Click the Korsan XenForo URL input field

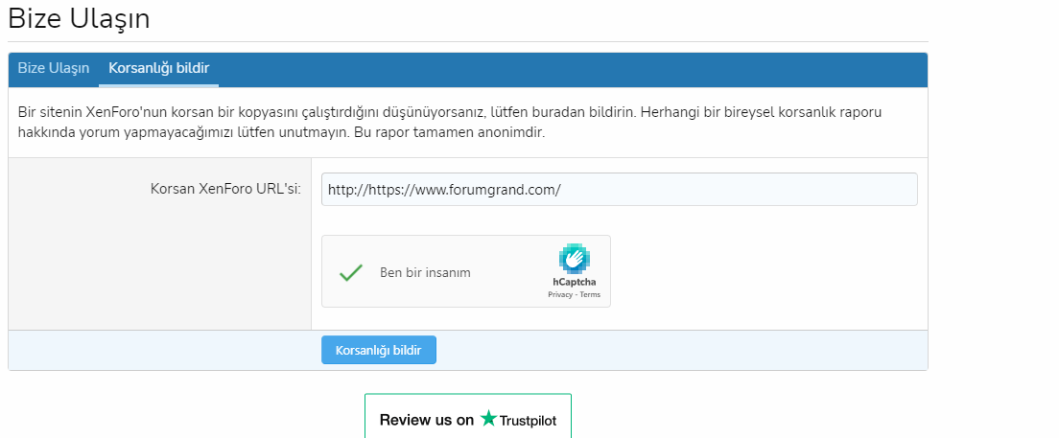coord(620,190)
